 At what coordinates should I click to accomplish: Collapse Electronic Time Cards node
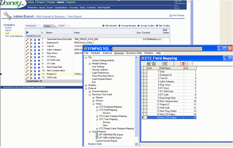coord(90,95)
